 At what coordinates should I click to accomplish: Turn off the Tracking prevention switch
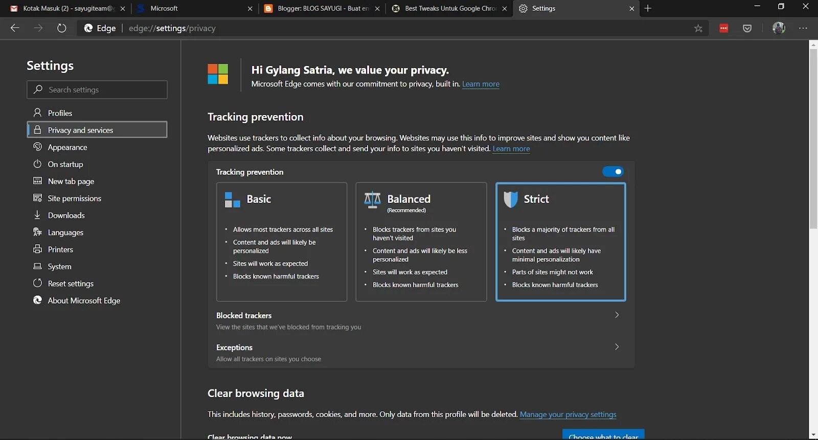tap(612, 172)
